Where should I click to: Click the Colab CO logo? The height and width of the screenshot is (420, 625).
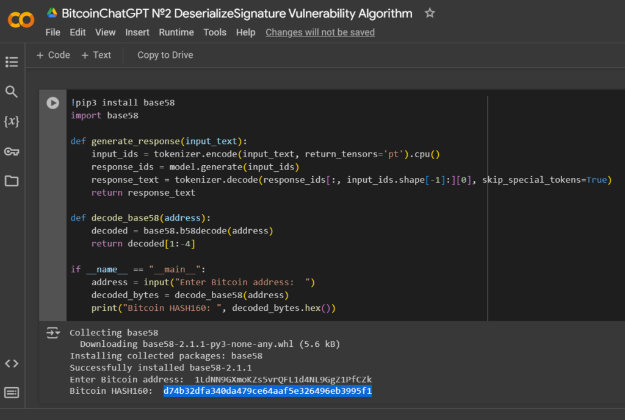pos(21,20)
